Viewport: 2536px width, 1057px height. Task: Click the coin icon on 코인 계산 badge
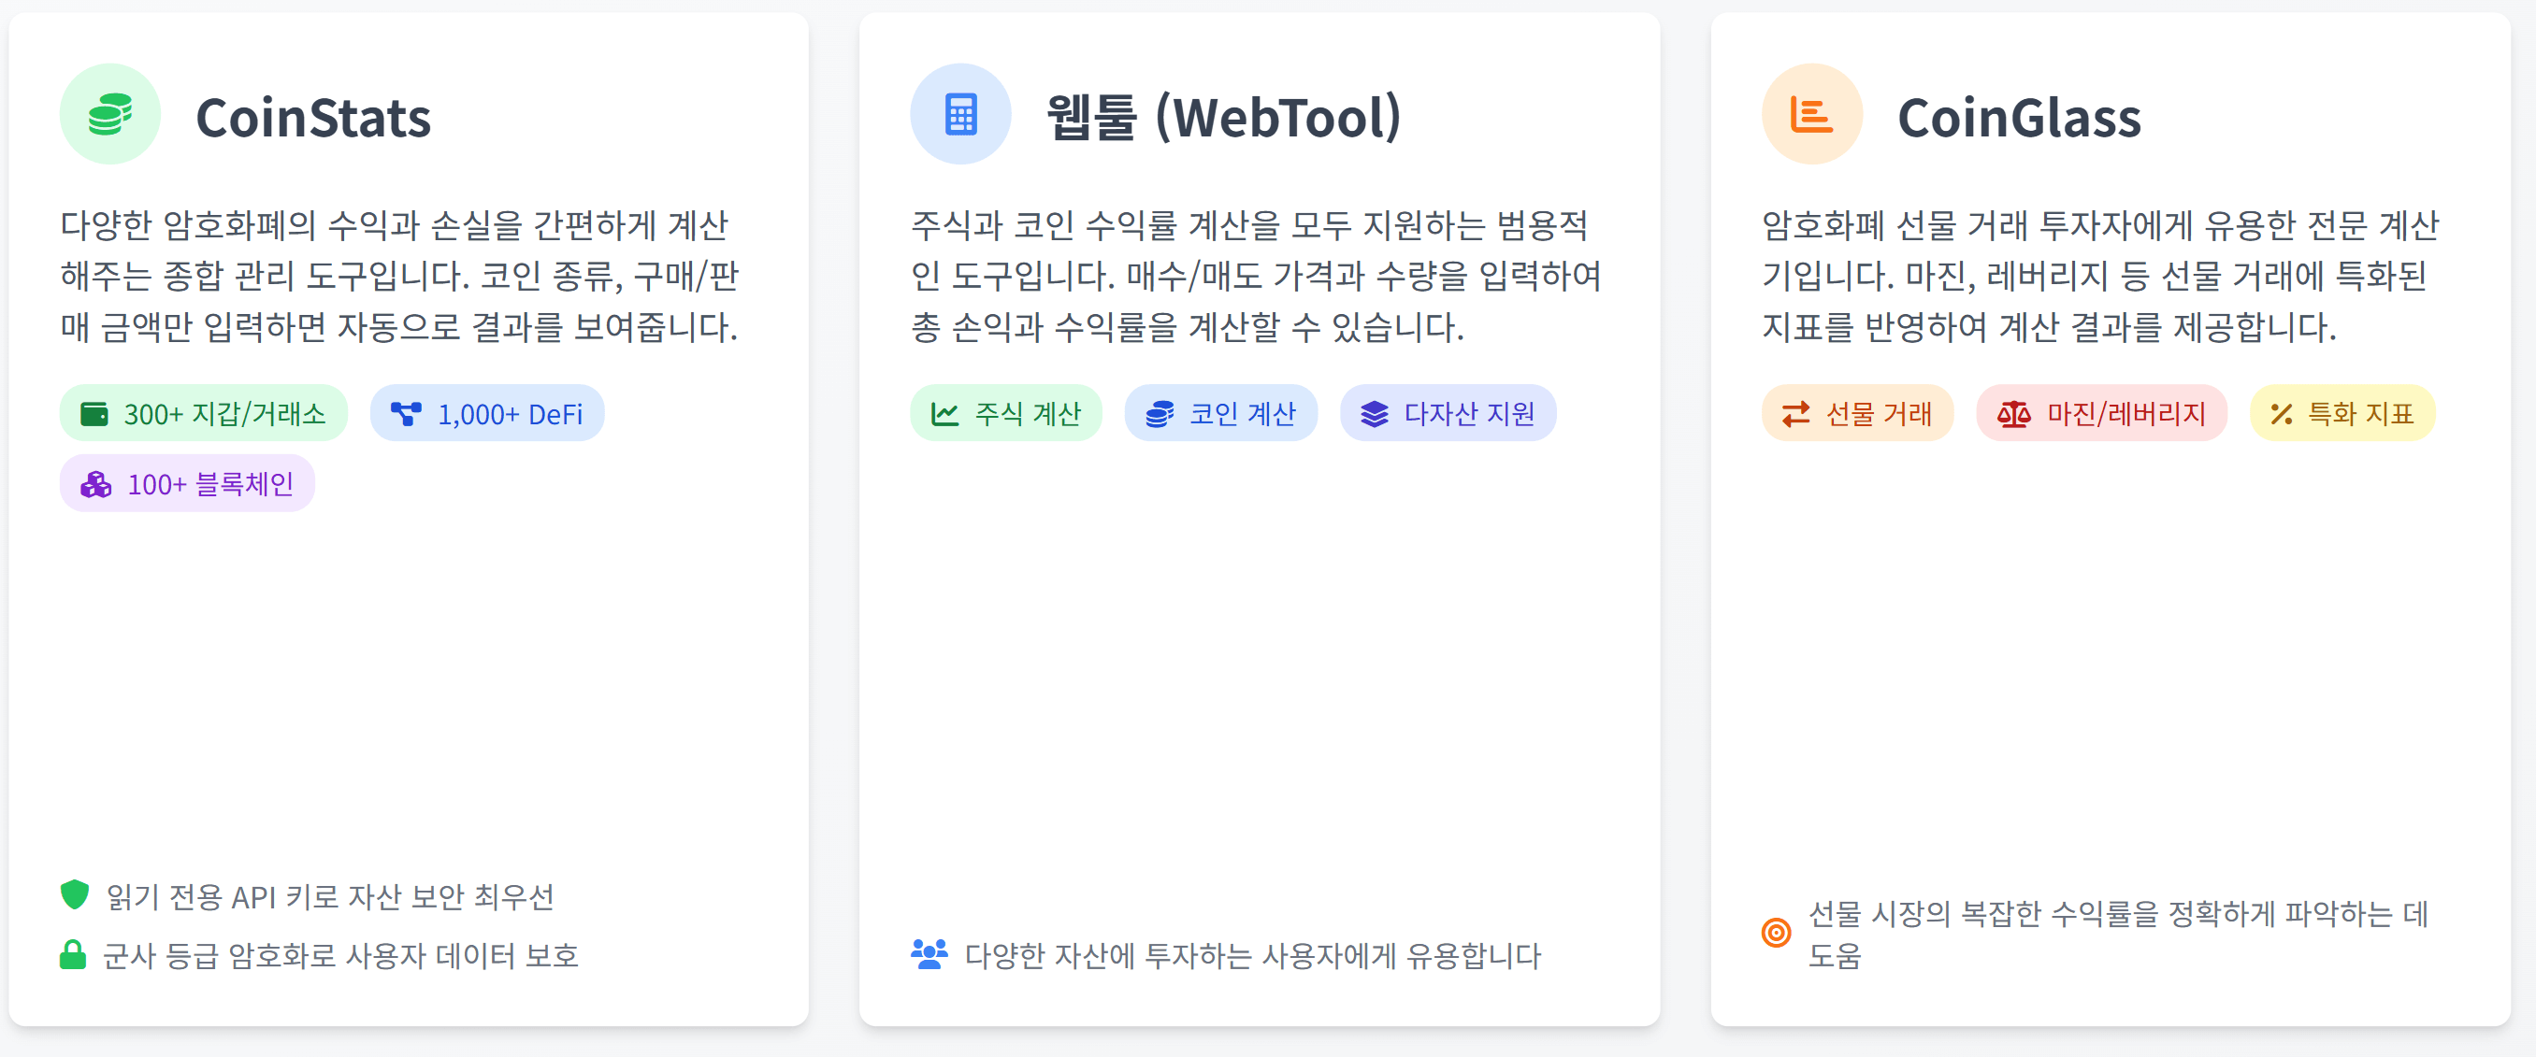[x=1161, y=413]
